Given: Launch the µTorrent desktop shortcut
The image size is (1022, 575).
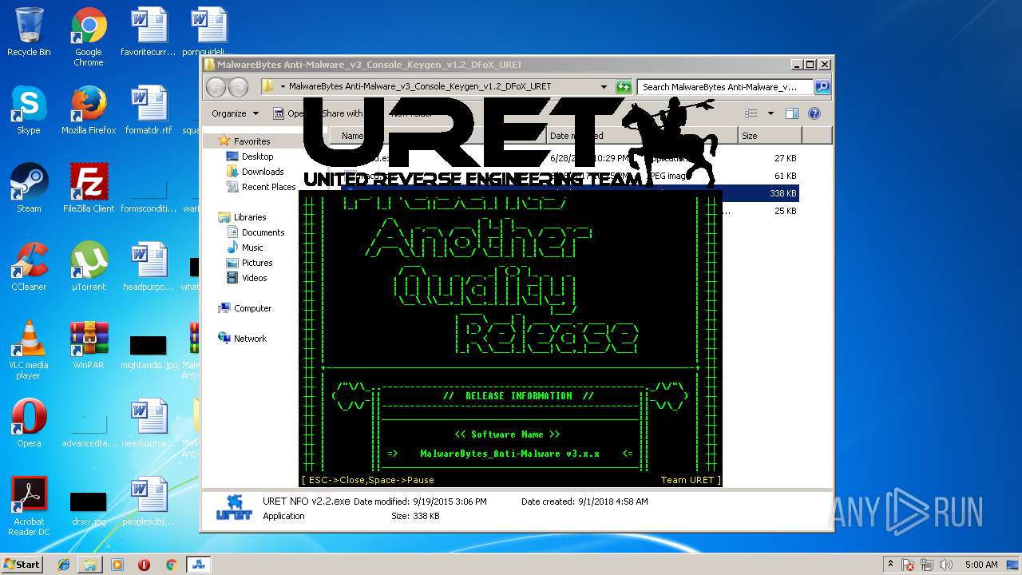Looking at the screenshot, I should pyautogui.click(x=89, y=268).
